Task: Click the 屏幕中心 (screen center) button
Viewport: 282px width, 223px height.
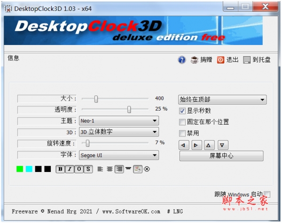Action: pyautogui.click(x=221, y=156)
